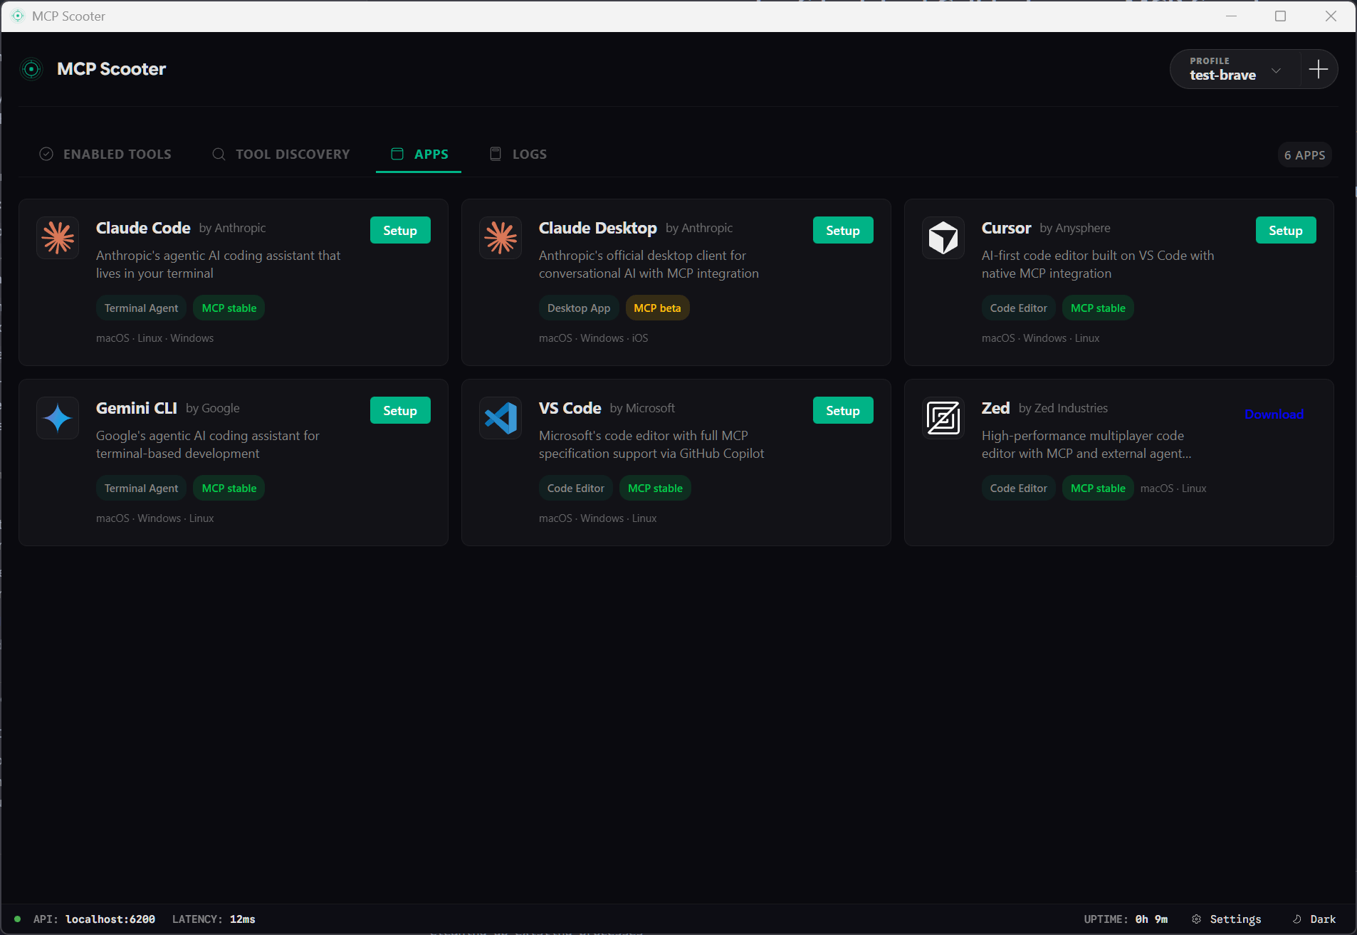Click Setup for VS Code

[x=843, y=410]
